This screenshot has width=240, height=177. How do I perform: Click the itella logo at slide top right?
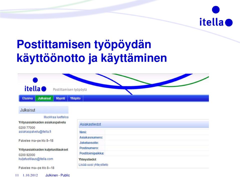(216, 16)
